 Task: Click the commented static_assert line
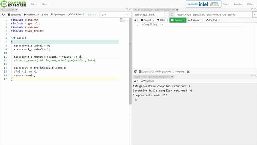pos(55,60)
